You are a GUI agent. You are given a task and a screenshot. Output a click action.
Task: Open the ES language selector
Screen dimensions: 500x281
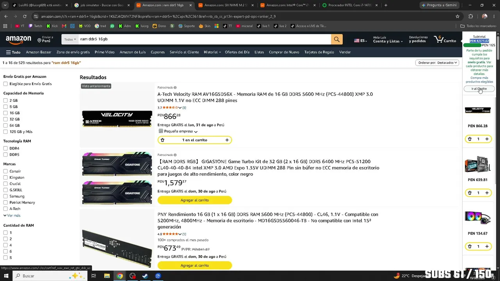pos(360,41)
